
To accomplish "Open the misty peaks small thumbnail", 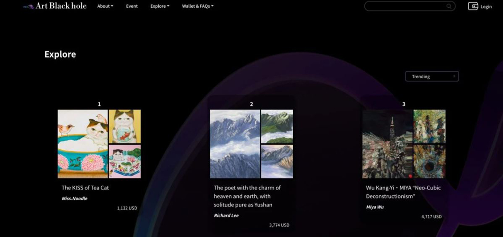I will point(277,161).
